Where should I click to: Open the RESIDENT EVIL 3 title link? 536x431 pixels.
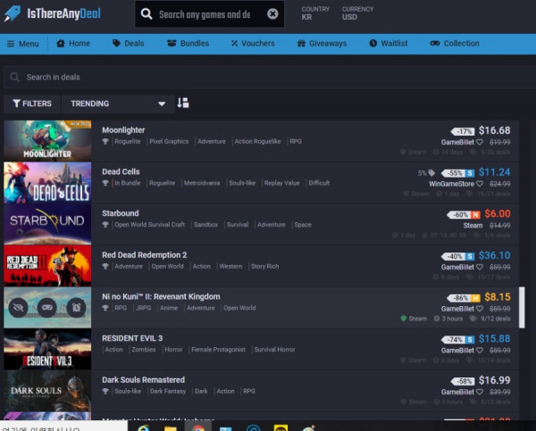tap(132, 338)
